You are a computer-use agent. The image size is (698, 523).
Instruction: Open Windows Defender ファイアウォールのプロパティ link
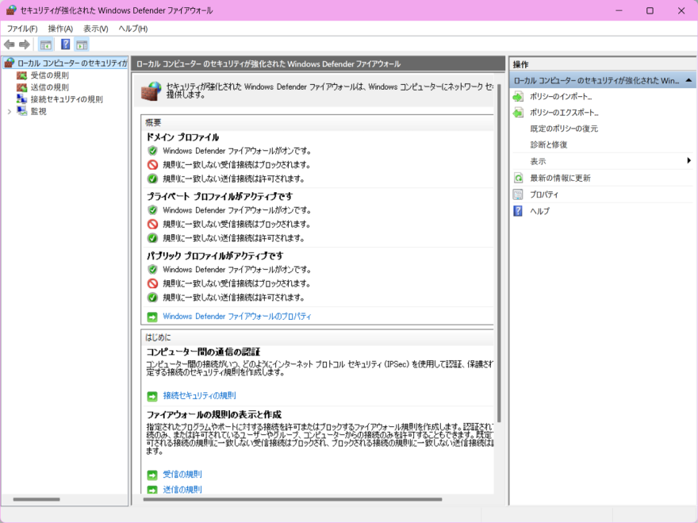236,316
